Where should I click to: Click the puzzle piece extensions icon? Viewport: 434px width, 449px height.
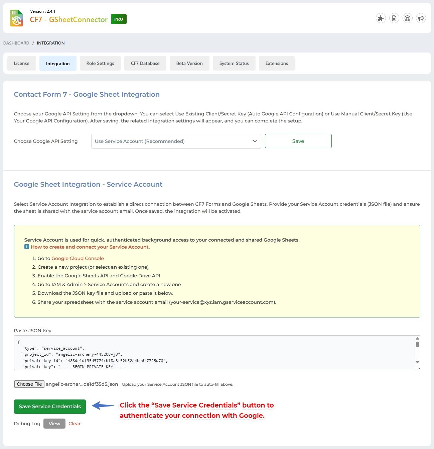381,18
